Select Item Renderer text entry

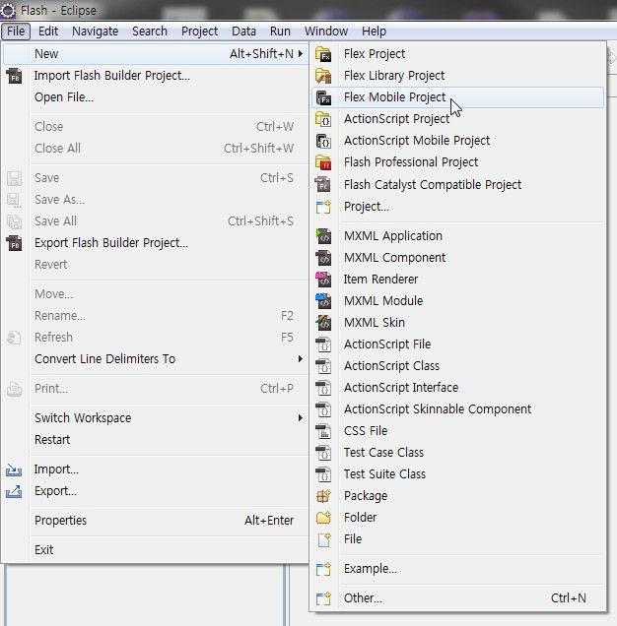click(380, 280)
